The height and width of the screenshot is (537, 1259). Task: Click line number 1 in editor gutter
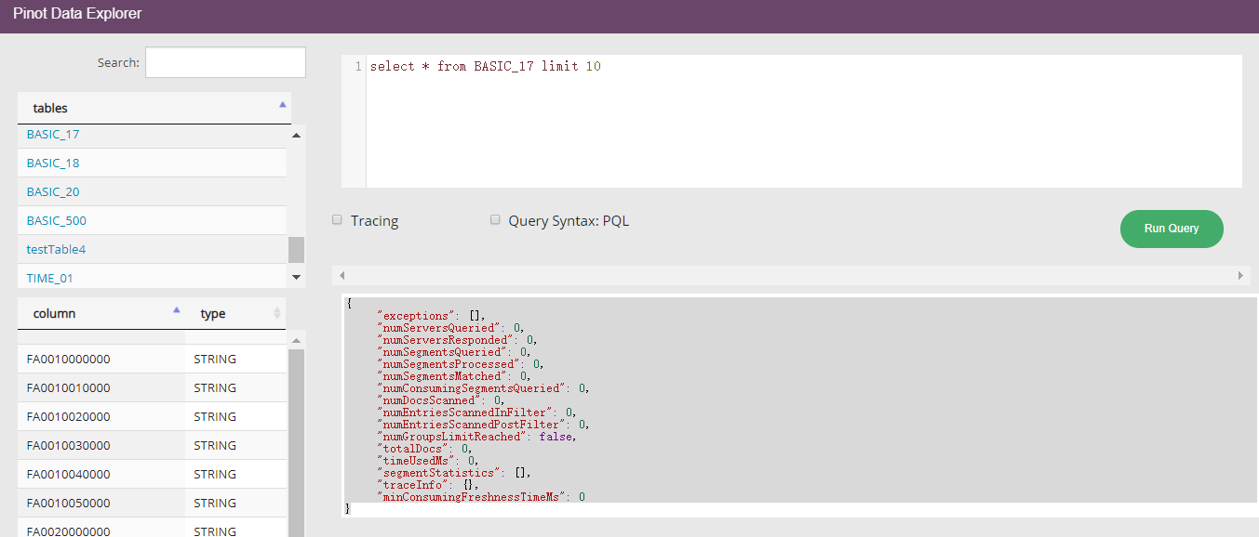coord(358,67)
